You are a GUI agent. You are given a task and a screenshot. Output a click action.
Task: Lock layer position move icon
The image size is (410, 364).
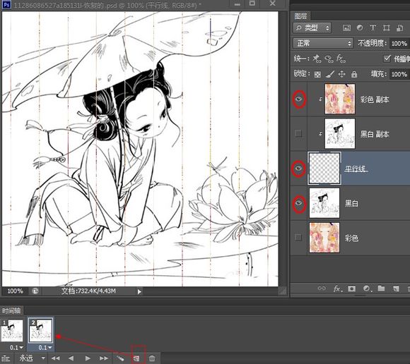pyautogui.click(x=341, y=74)
